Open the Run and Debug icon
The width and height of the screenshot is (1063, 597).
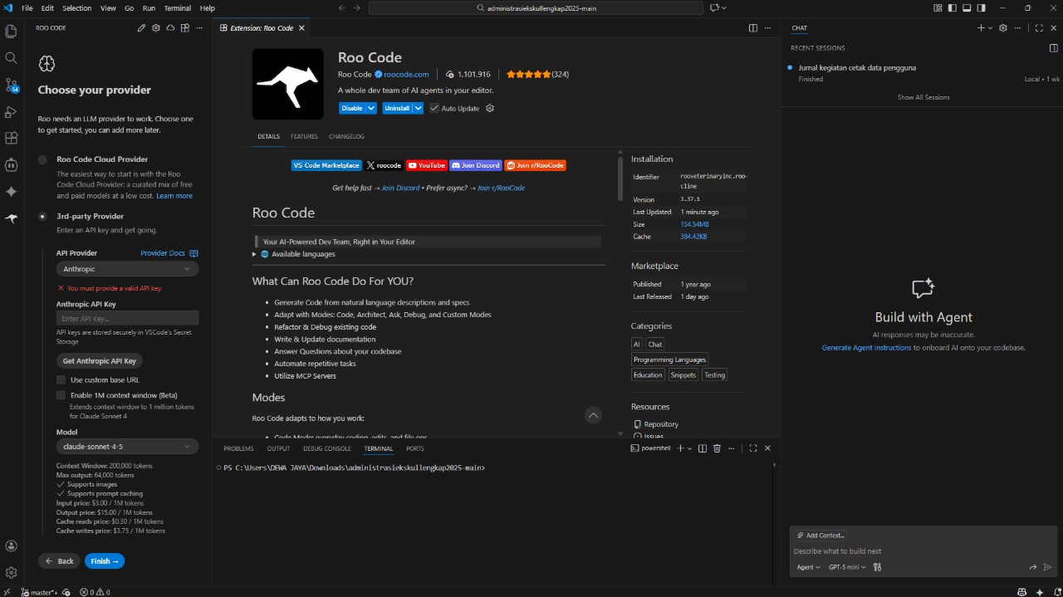[11, 112]
